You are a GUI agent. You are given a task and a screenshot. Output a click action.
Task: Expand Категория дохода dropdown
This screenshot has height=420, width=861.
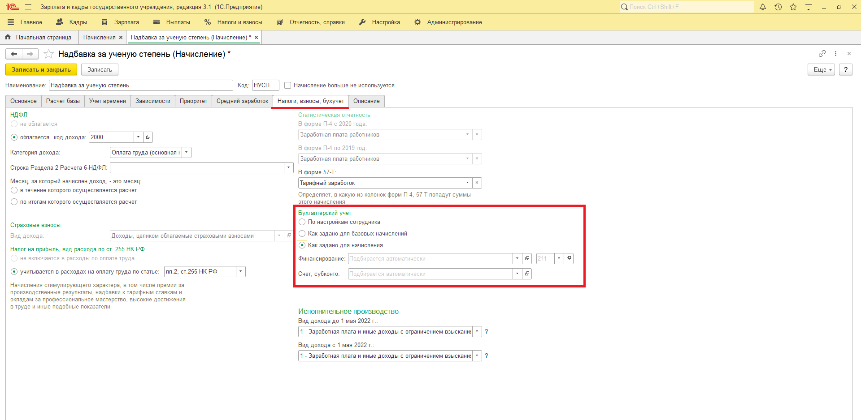(x=187, y=152)
